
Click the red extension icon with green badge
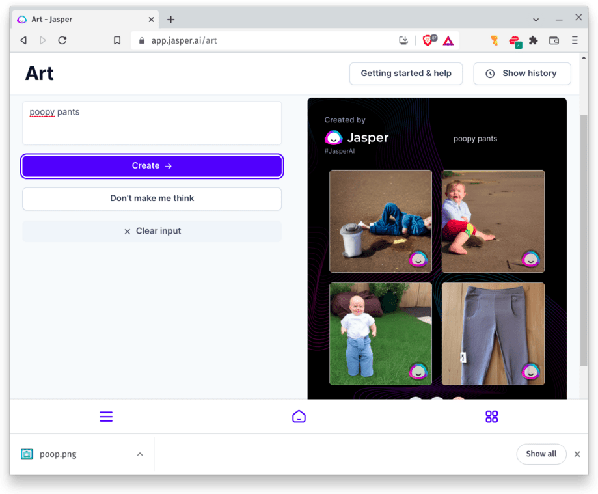click(x=515, y=41)
